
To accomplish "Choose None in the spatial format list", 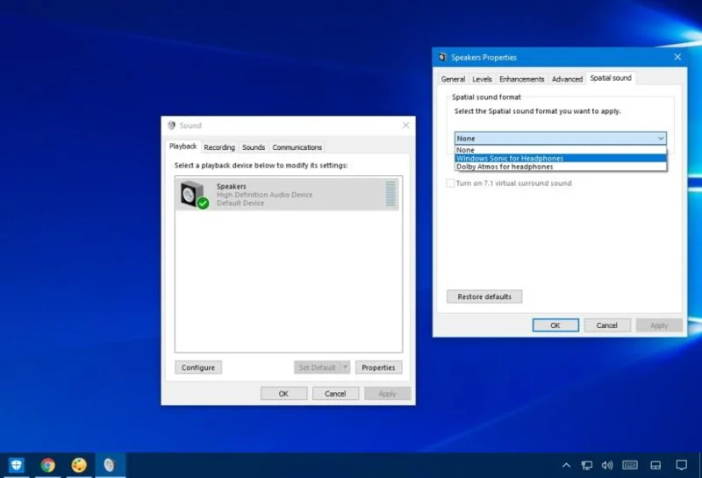I will [561, 150].
